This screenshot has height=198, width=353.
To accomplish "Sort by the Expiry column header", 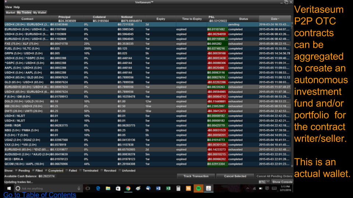I will click(161, 19).
